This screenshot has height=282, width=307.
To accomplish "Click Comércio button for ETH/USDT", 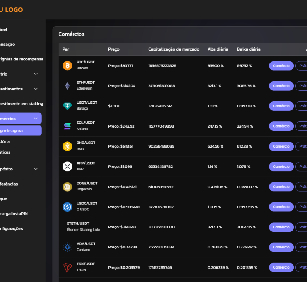I will pos(281,86).
